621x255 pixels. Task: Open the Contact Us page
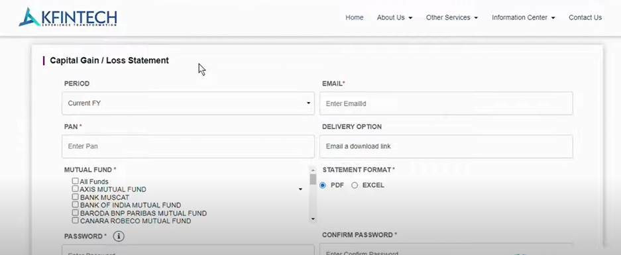(585, 17)
